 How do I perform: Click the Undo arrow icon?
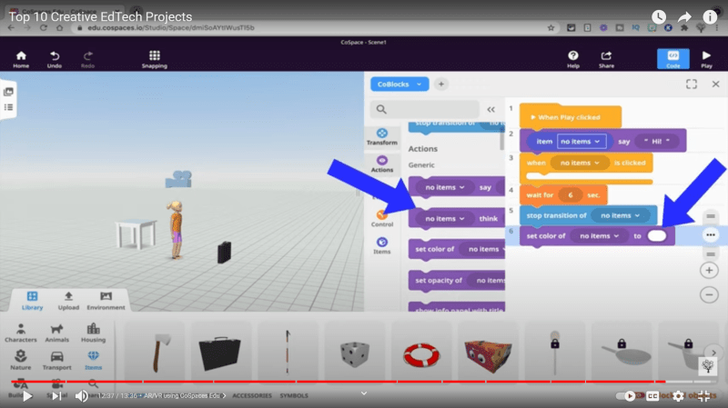pyautogui.click(x=55, y=59)
